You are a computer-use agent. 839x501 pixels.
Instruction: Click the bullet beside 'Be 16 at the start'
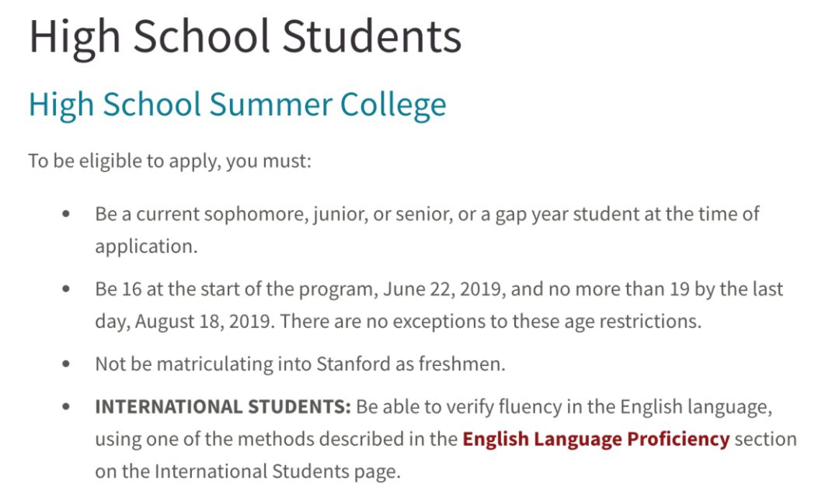[x=66, y=289]
